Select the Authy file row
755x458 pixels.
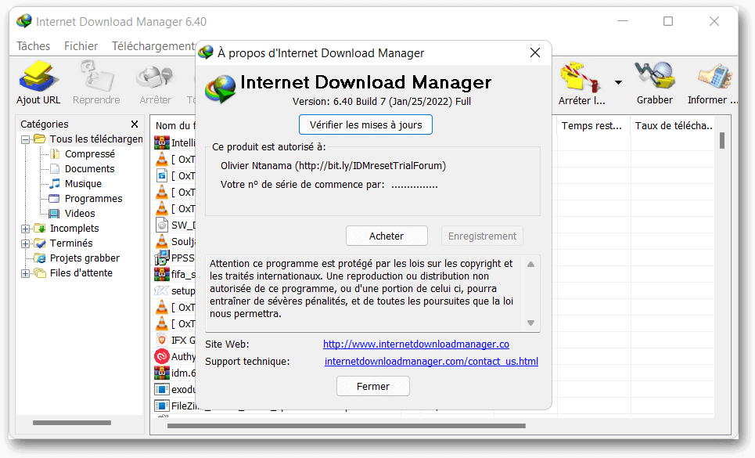175,356
